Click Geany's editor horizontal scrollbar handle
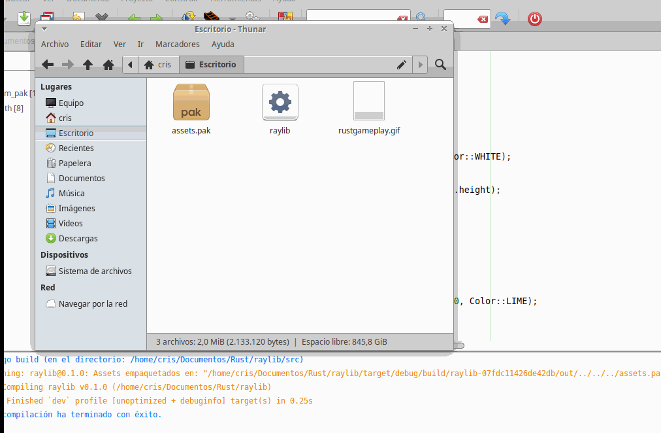The height and width of the screenshot is (433, 661). tap(459, 345)
